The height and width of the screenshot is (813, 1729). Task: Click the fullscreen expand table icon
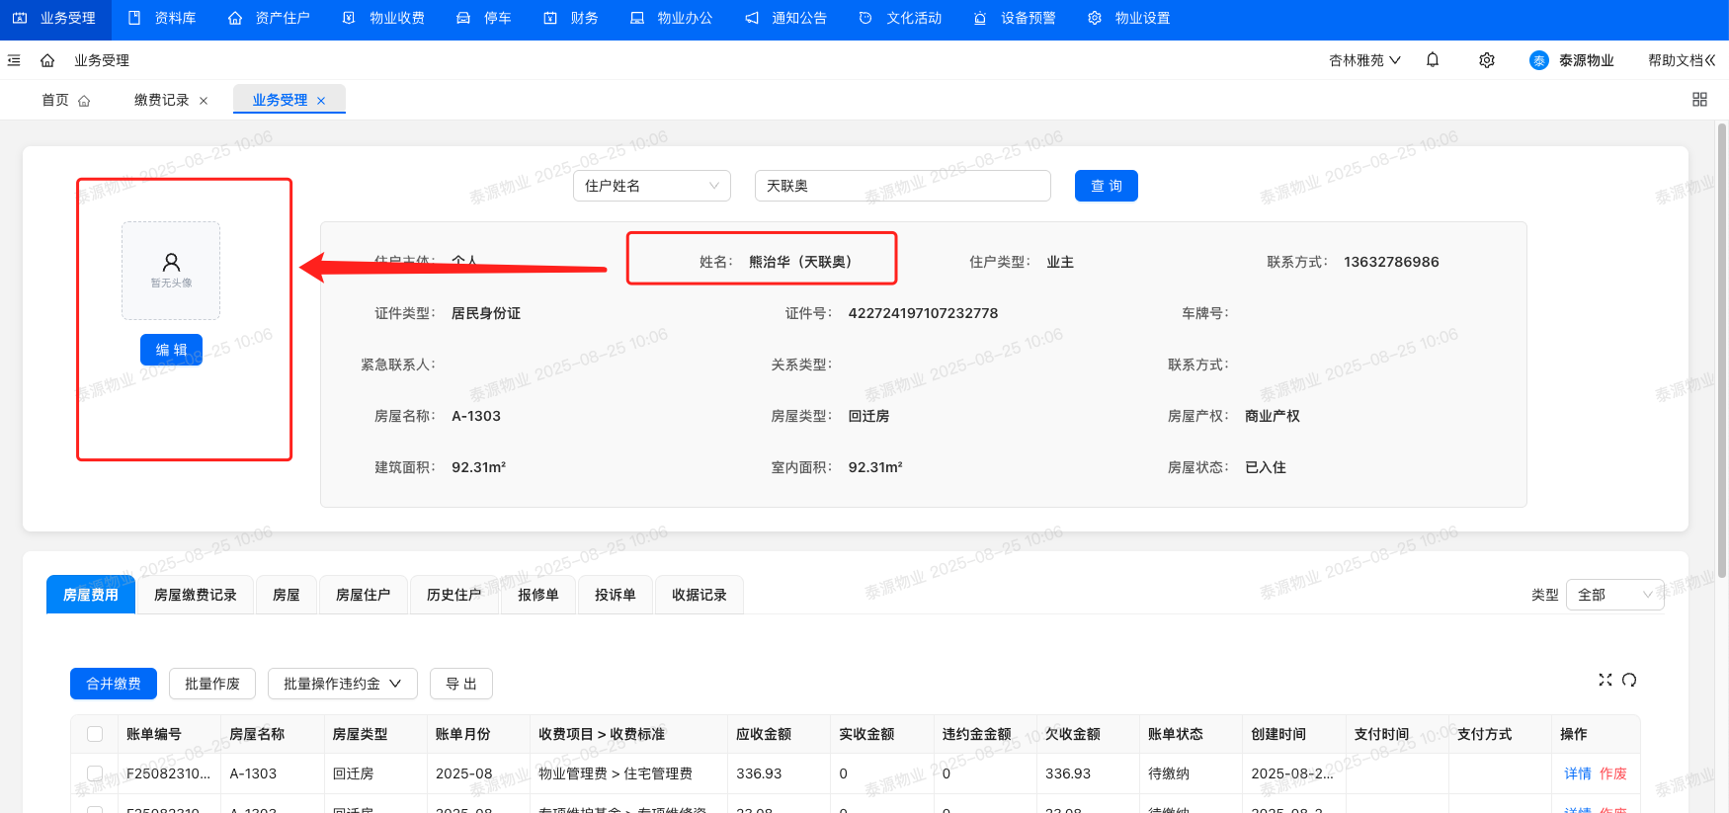(x=1605, y=680)
